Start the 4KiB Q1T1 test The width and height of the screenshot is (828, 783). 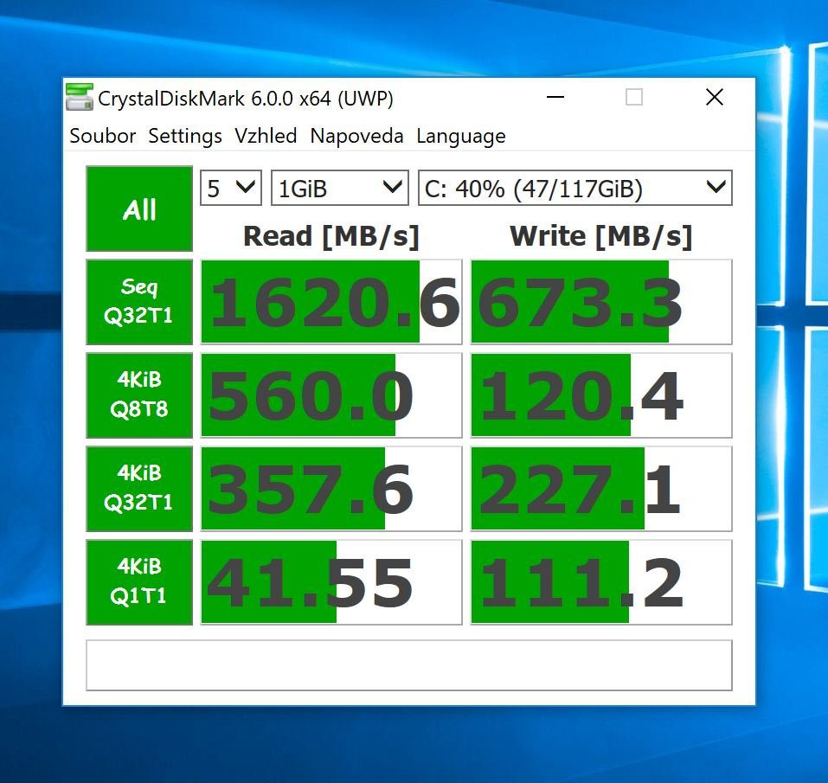click(x=139, y=581)
